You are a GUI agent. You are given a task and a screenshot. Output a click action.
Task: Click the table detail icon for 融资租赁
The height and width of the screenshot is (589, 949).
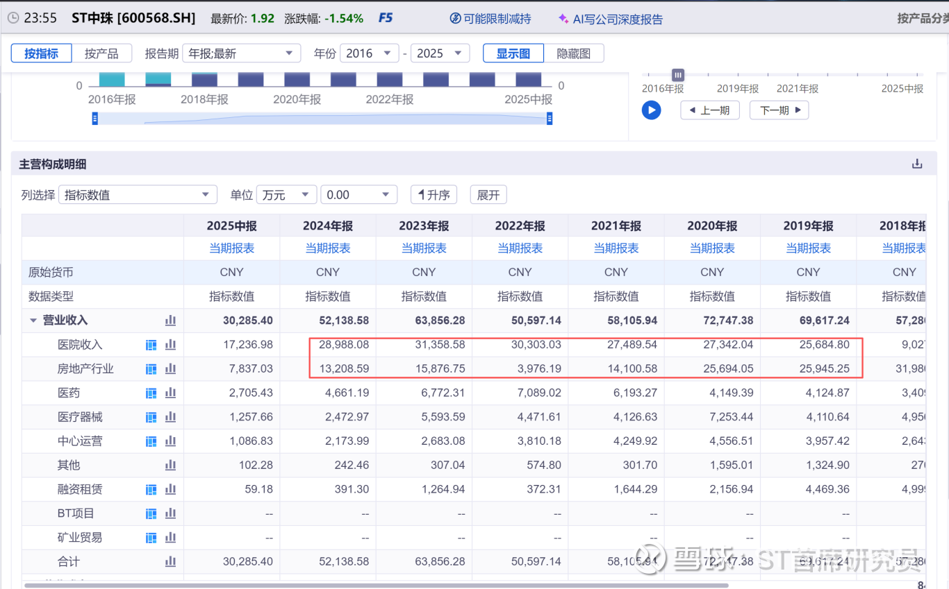151,489
